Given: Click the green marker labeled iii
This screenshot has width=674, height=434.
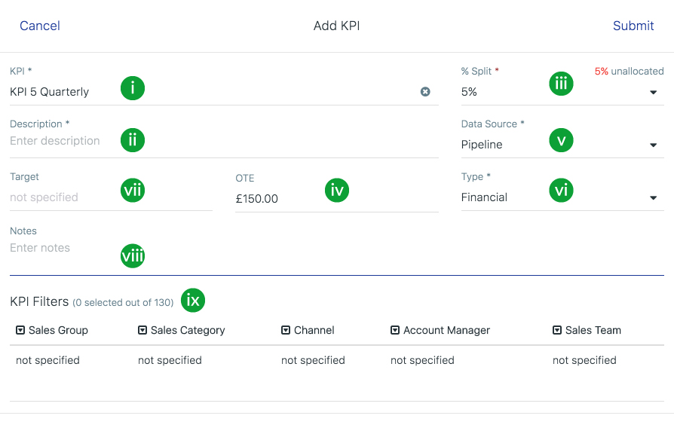Looking at the screenshot, I should [561, 84].
